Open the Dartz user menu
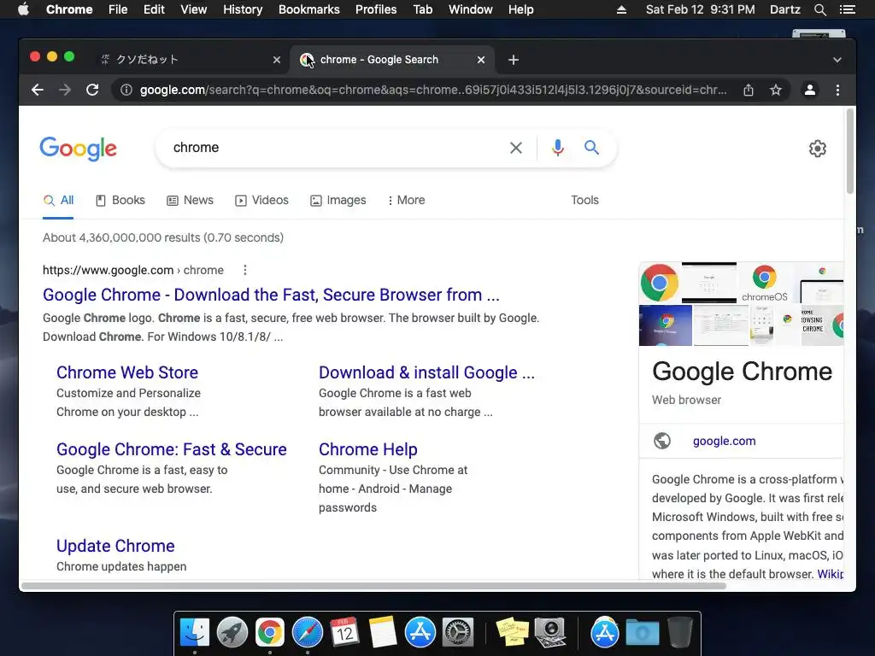 tap(784, 9)
